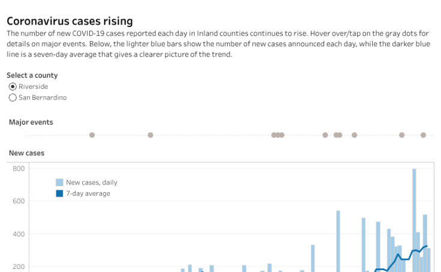The width and height of the screenshot is (441, 272).
Task: Click the rightmost point of the 7-day average line
Action: [427, 246]
